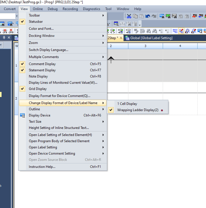Open the Debug menu
This screenshot has height=208, width=206.
(x=53, y=9)
